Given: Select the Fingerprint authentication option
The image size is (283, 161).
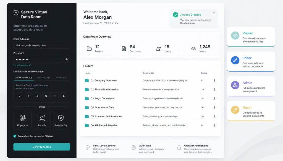Looking at the screenshot, I should 23,120.
